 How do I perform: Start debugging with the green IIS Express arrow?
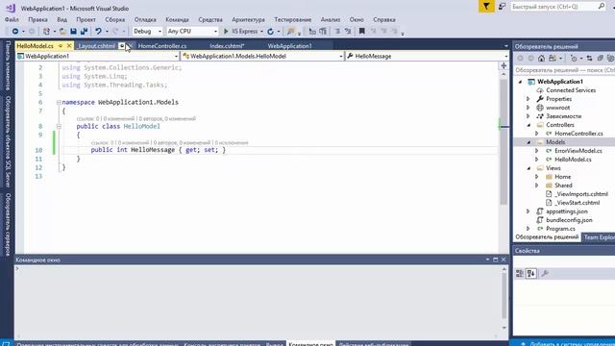click(226, 31)
